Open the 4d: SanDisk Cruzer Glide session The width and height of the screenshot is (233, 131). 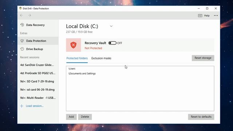pyautogui.click(x=37, y=65)
